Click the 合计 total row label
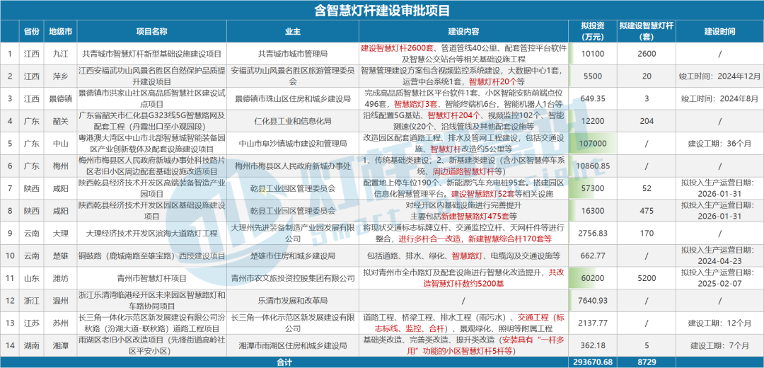Screen dimensions: 764x368 pos(284,362)
